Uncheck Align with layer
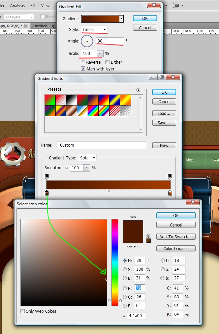The height and width of the screenshot is (334, 219). [83, 69]
